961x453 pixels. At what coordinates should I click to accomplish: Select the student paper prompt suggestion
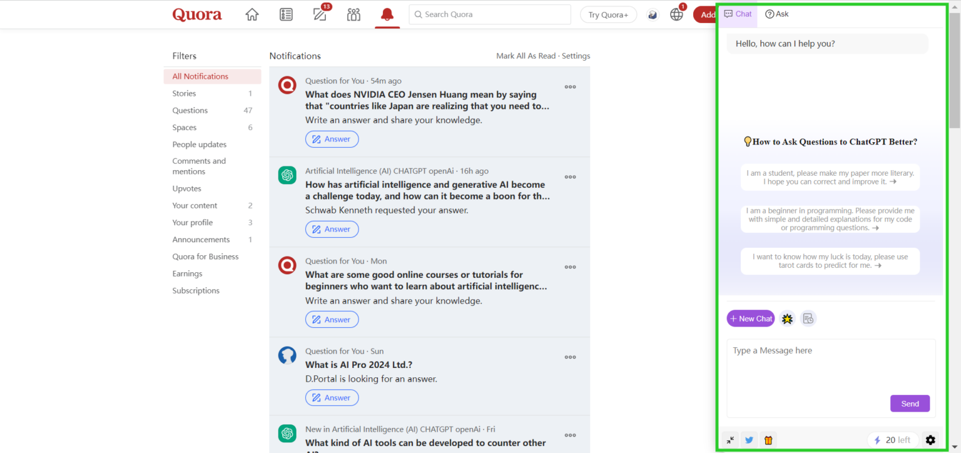[x=830, y=177]
